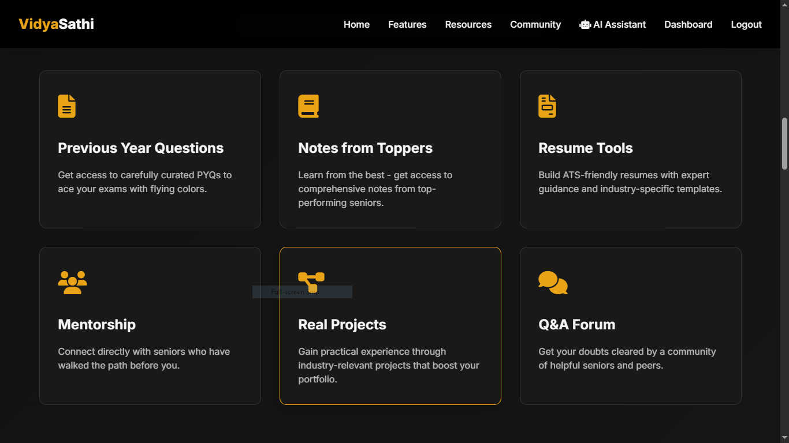Click Logout in the navigation bar

click(x=746, y=24)
